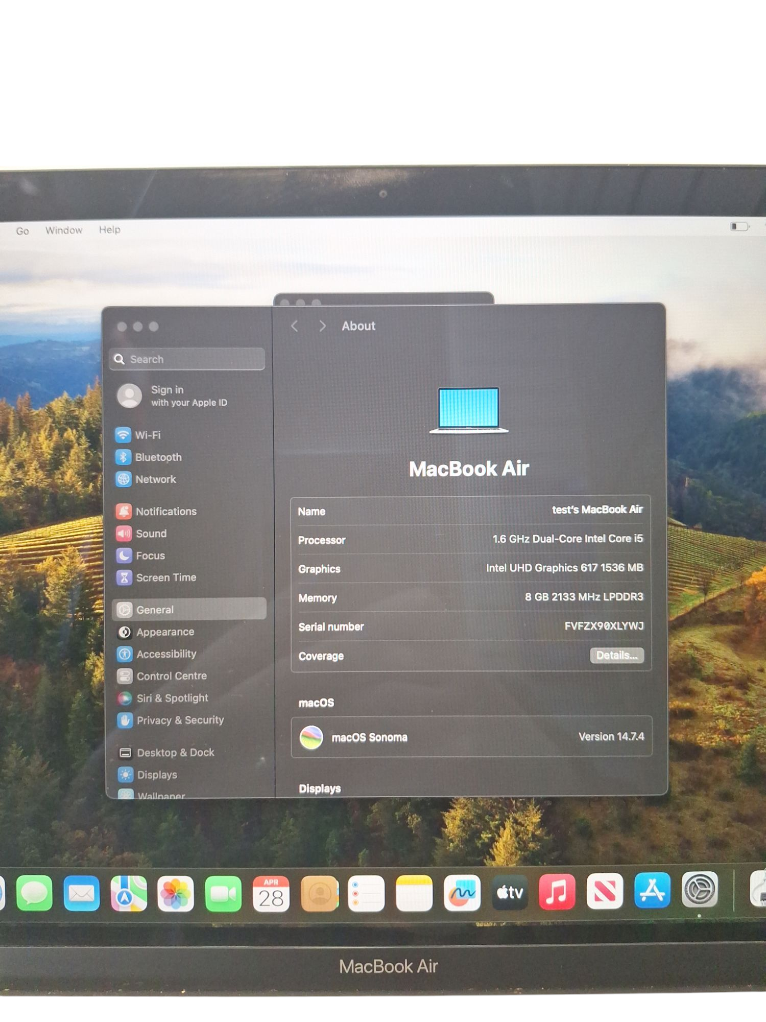
Task: Open Calendar showing APR 28 in Dock
Action: [271, 893]
